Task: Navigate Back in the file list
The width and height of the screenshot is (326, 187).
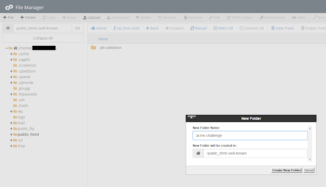Action: point(152,28)
